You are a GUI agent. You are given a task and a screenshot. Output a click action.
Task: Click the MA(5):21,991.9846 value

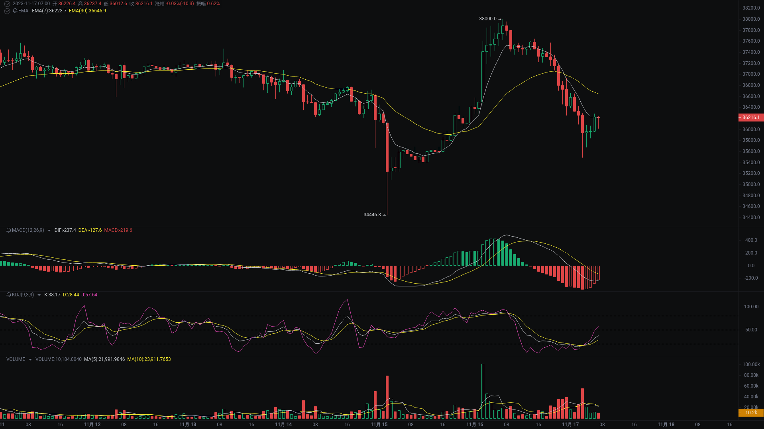point(104,359)
